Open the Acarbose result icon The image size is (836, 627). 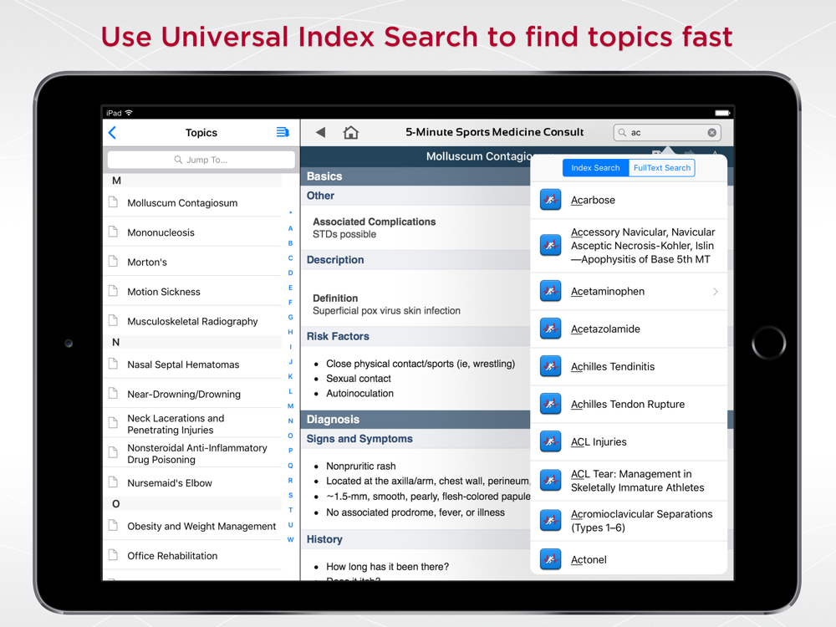coord(551,200)
